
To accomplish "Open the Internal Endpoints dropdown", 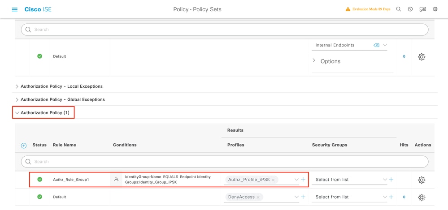I will [x=385, y=45].
